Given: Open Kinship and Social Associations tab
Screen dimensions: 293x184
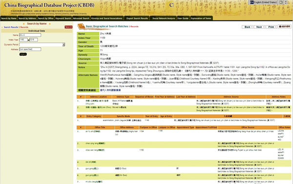Looking at the screenshot, I should pyautogui.click(x=106, y=19).
